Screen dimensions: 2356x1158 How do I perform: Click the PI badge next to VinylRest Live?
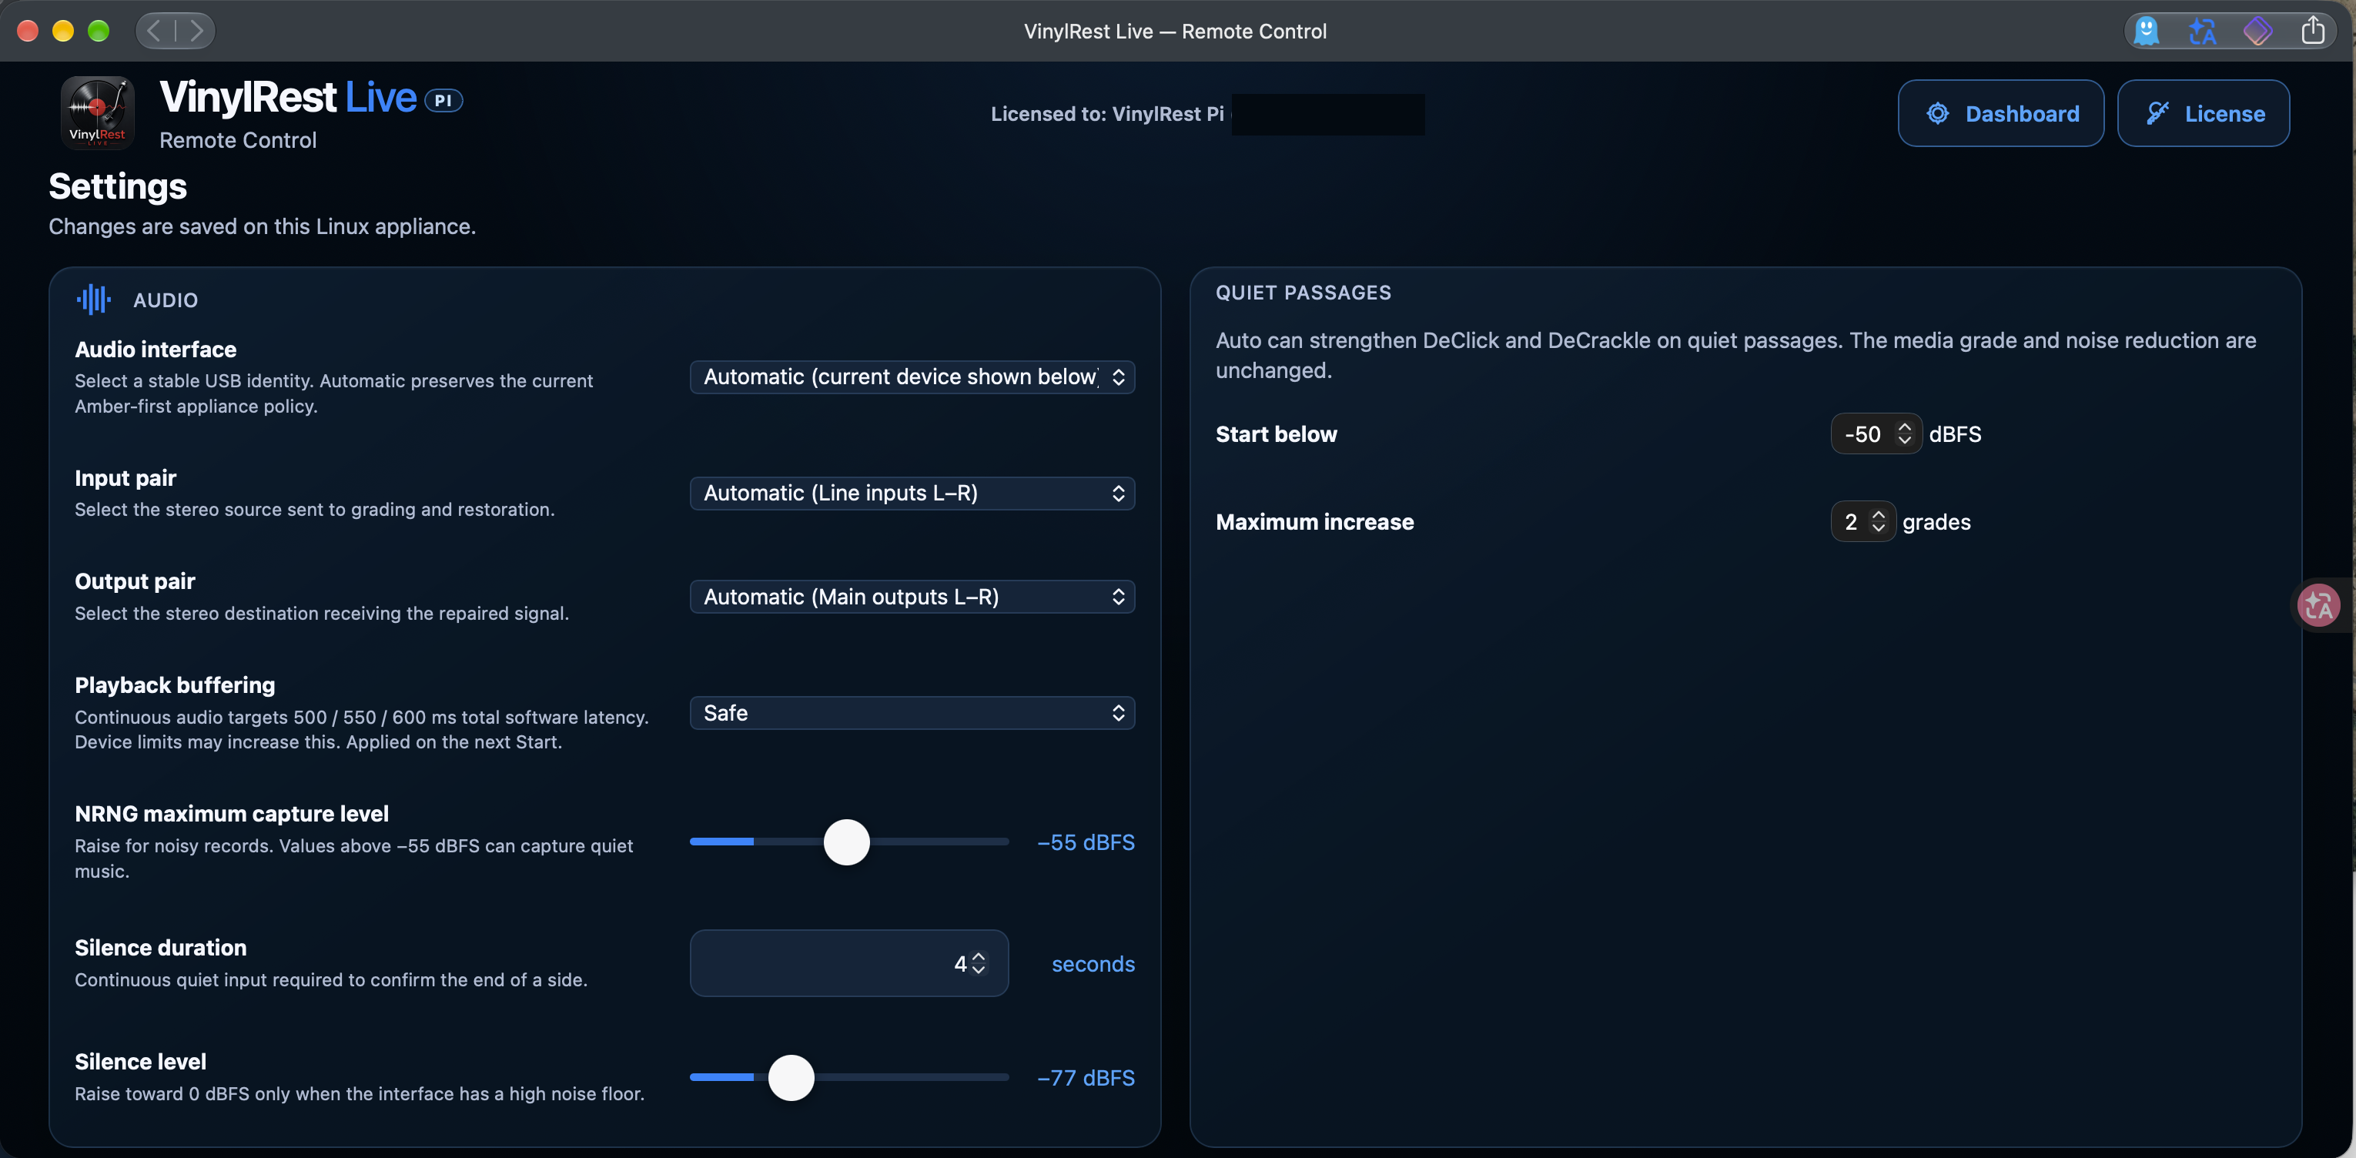coord(443,101)
